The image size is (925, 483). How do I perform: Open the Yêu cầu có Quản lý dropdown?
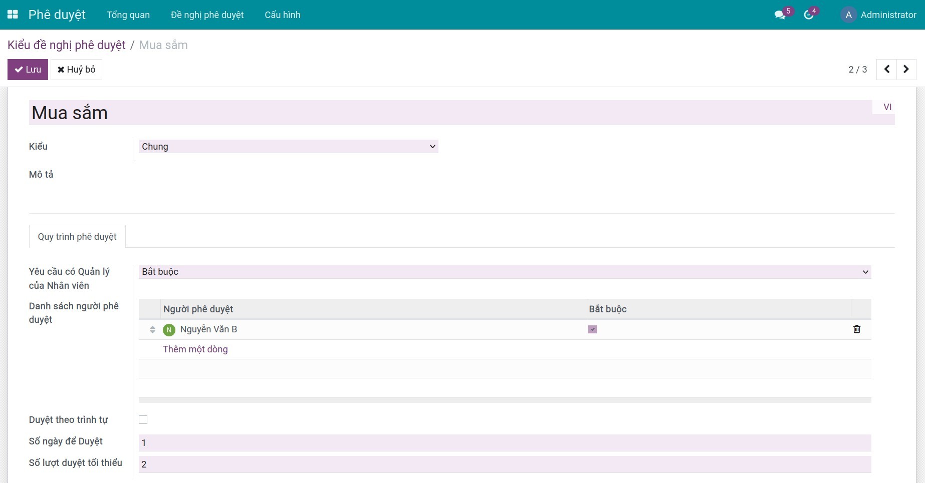pyautogui.click(x=505, y=272)
